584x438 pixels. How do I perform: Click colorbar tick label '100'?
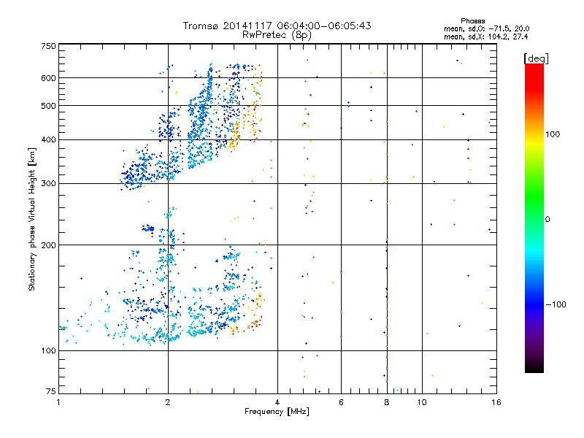coord(553,134)
